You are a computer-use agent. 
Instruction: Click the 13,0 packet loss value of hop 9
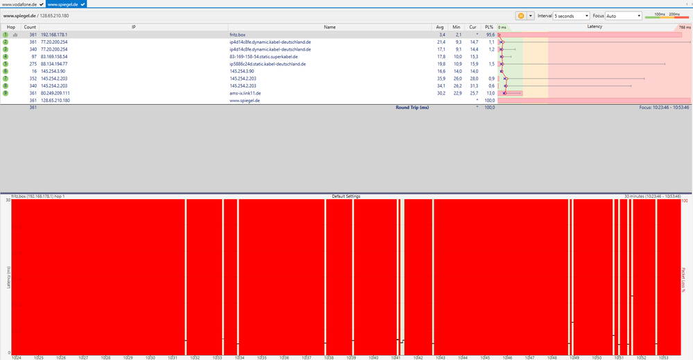point(490,93)
